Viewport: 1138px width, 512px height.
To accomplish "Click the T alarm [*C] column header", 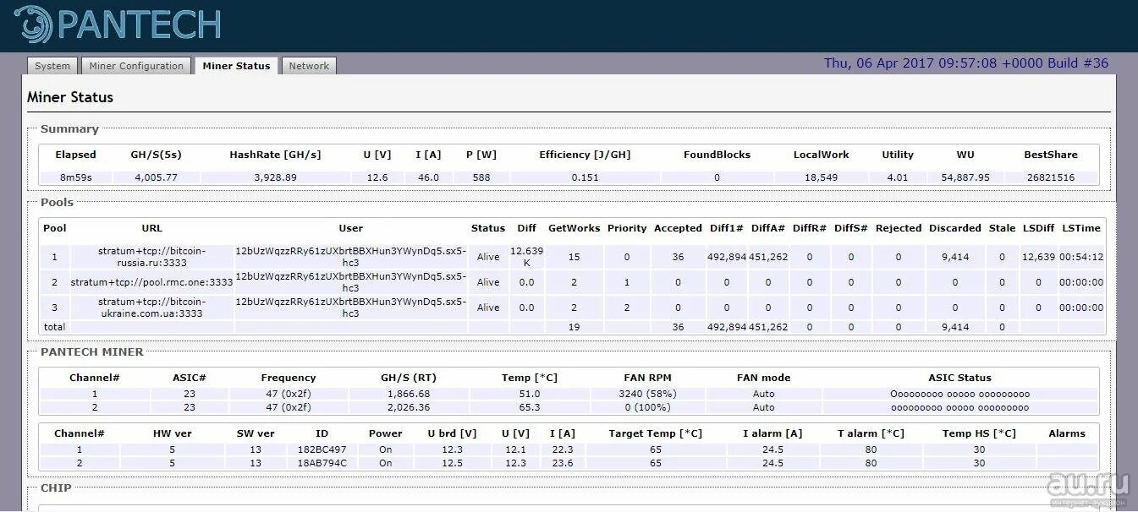I will point(871,433).
